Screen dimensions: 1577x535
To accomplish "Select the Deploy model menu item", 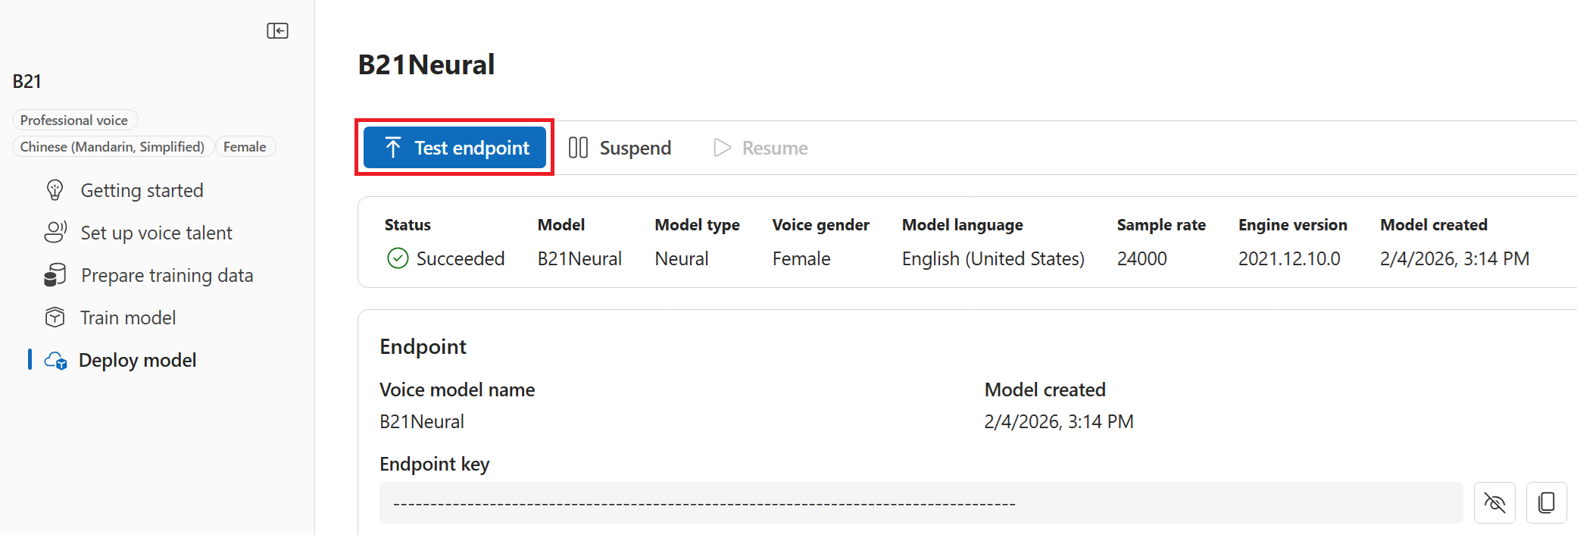I will tap(137, 360).
